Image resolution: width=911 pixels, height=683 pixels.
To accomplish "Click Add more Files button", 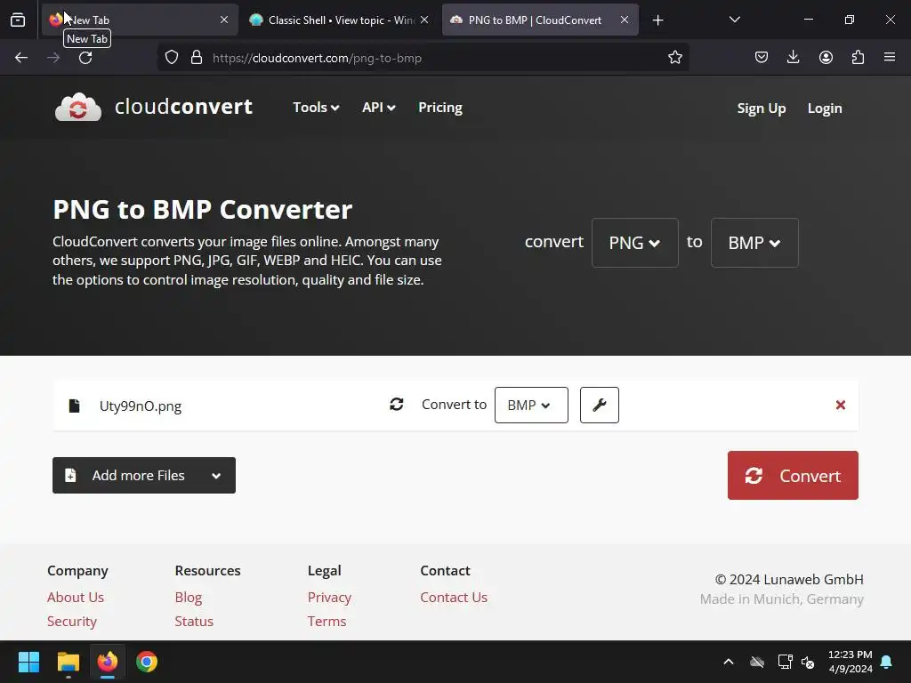I will [143, 476].
